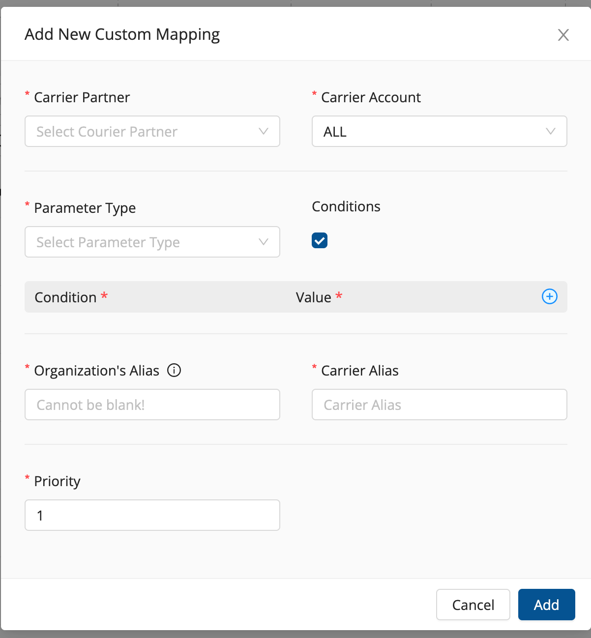Click info icon beside Organization's Alias

click(174, 370)
